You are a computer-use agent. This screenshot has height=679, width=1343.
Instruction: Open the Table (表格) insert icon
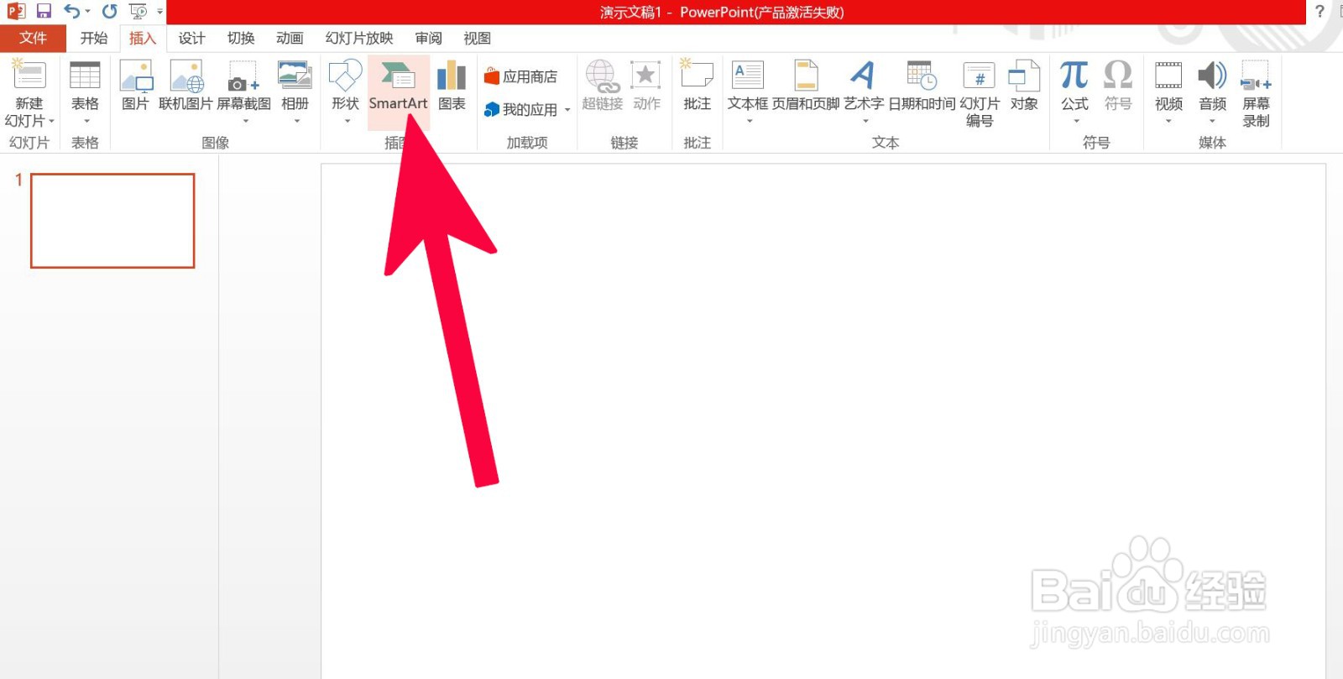tap(85, 76)
